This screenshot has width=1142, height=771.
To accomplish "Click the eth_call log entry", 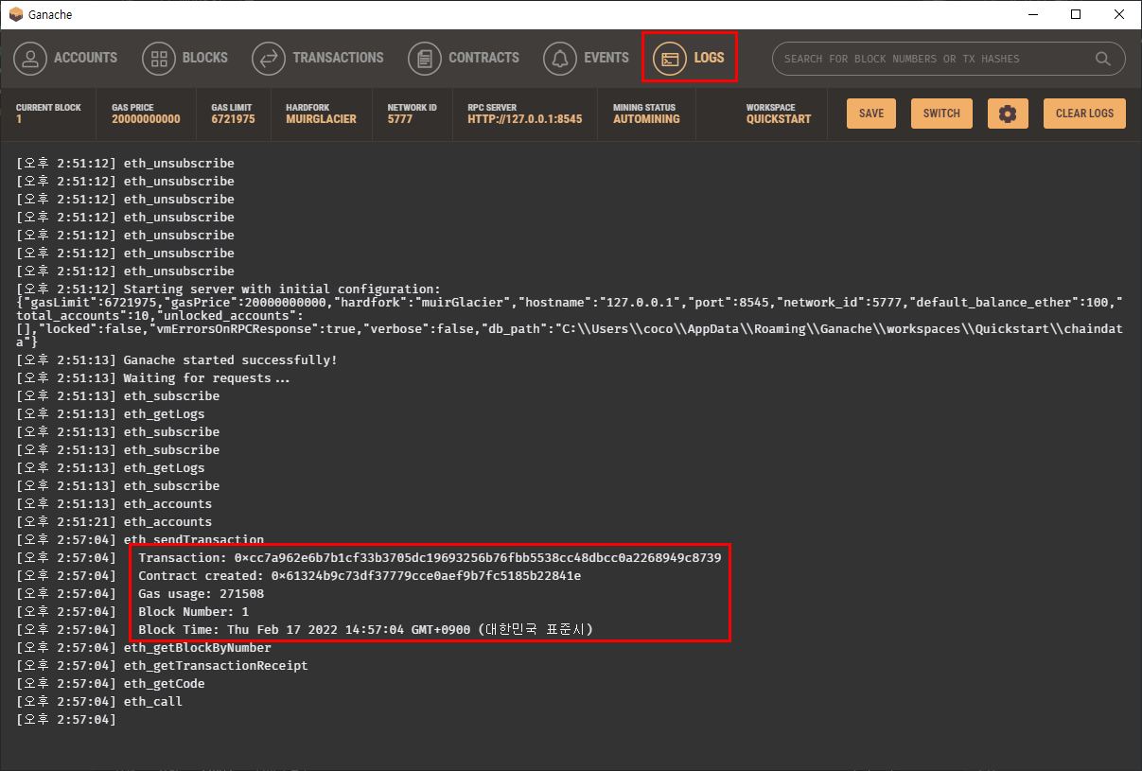I will tap(153, 702).
